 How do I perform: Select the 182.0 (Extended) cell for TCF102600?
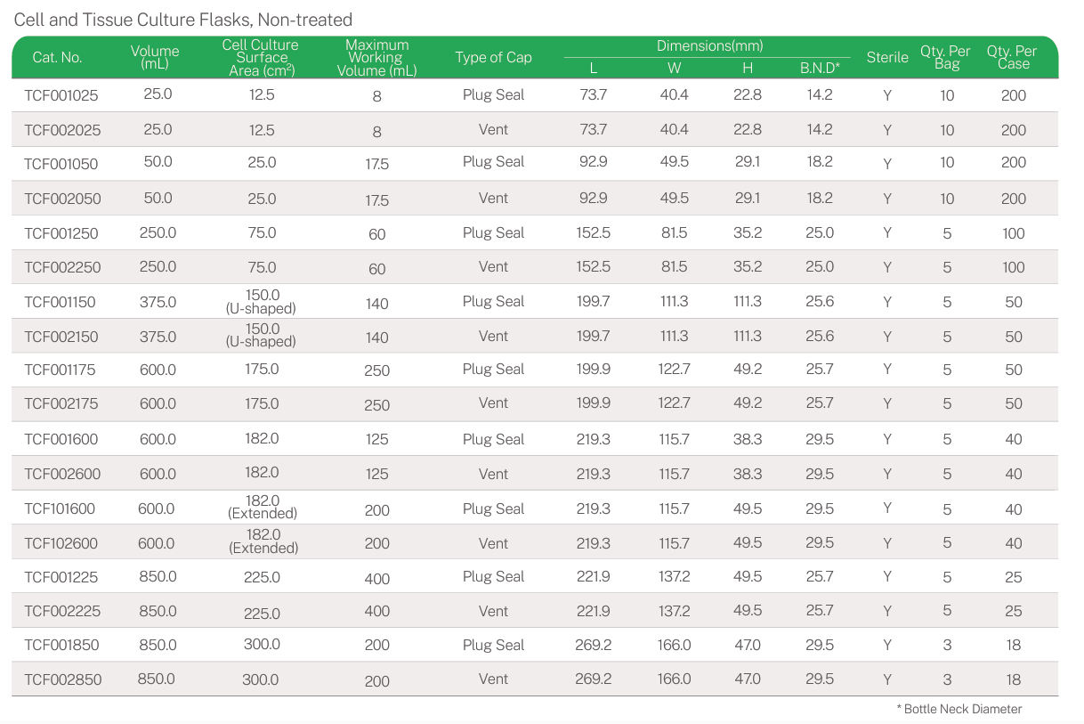click(263, 542)
